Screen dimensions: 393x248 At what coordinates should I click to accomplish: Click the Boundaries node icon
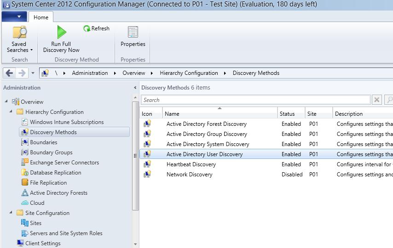coord(25,142)
